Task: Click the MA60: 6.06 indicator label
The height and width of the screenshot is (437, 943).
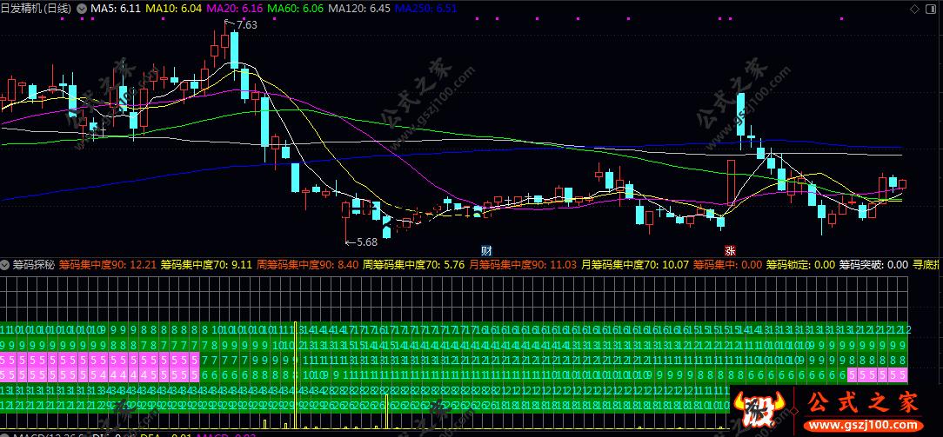Action: [x=295, y=9]
